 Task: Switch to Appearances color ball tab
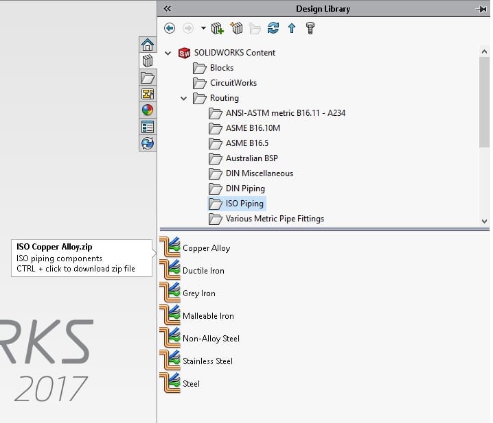click(x=147, y=110)
